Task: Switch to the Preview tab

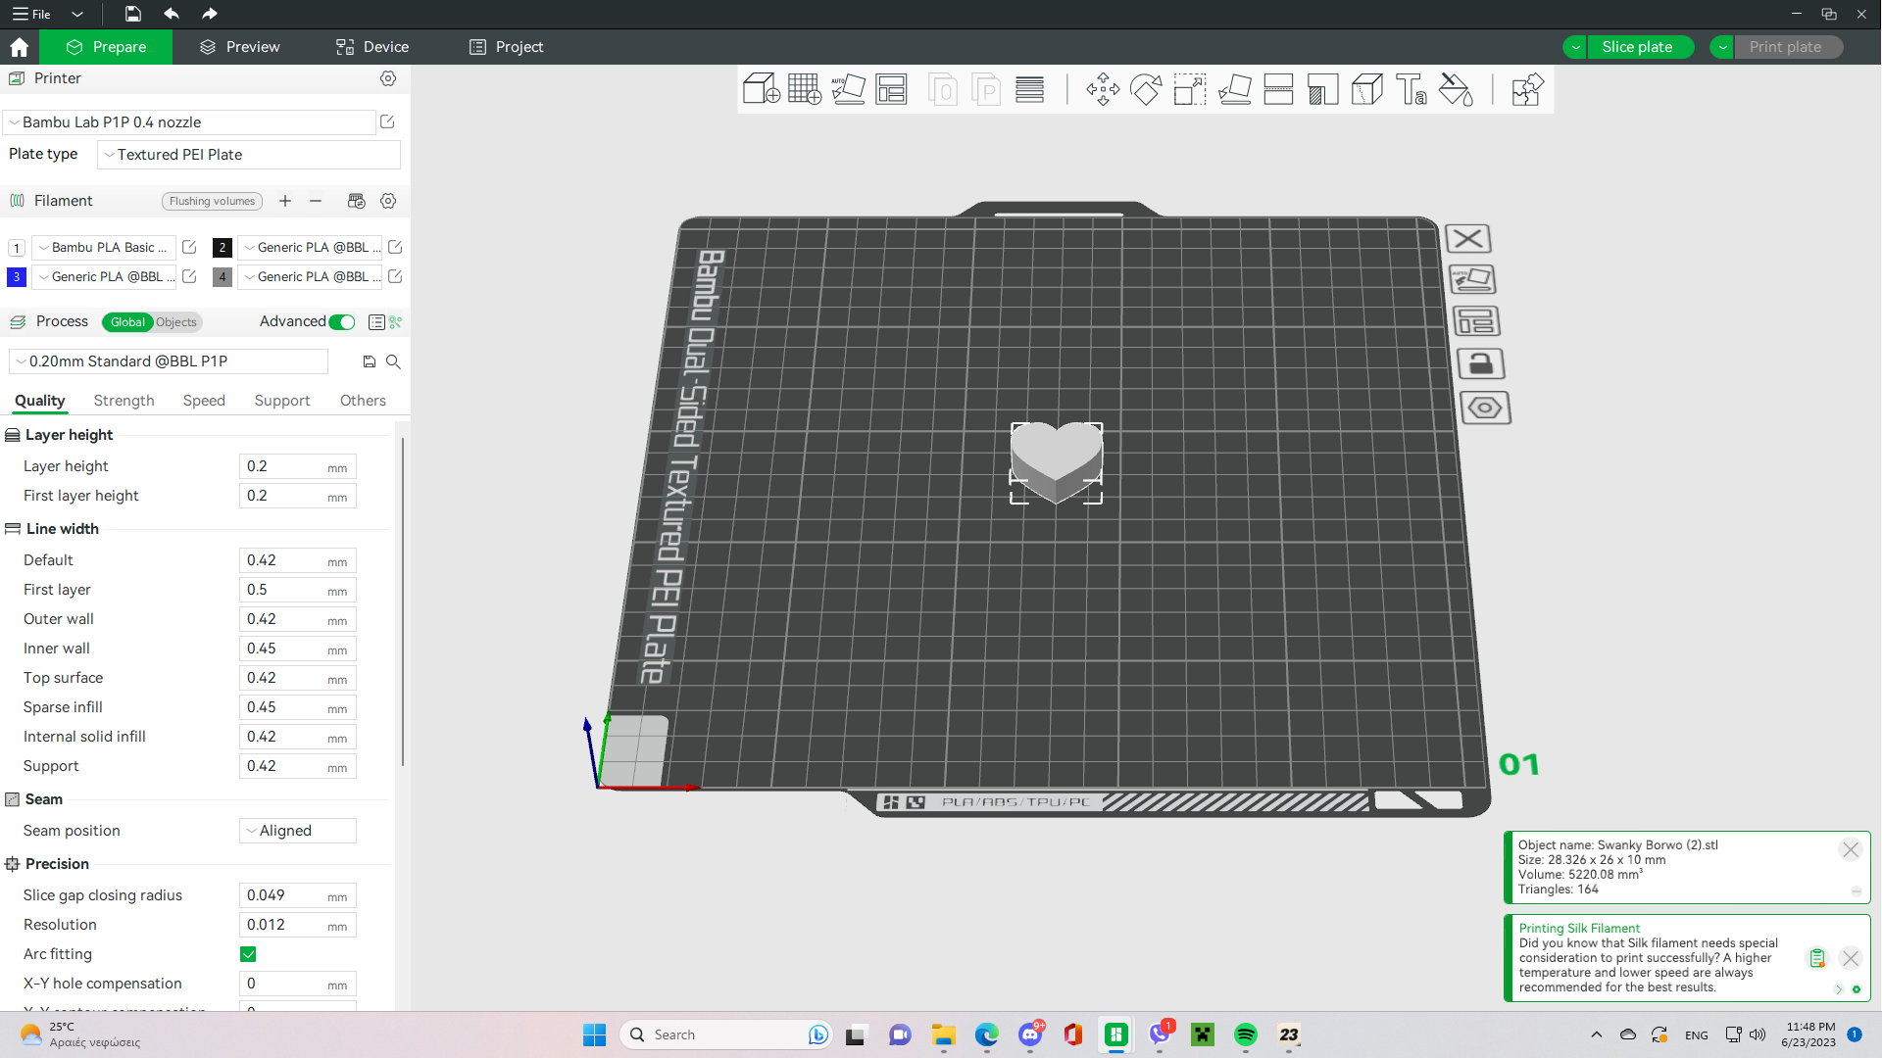Action: [x=240, y=47]
